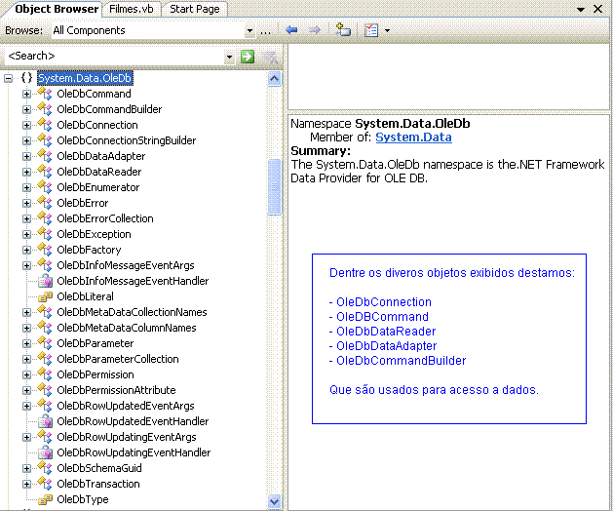613x511 pixels.
Task: Expand the OleDbCommandBuilder node
Action: (x=26, y=110)
